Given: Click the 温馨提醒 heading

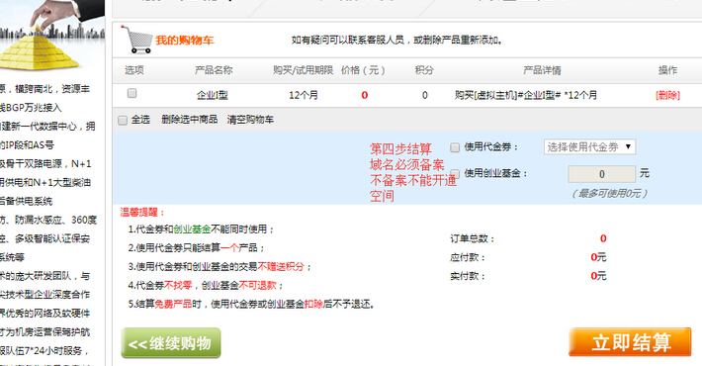Looking at the screenshot, I should (x=142, y=213).
